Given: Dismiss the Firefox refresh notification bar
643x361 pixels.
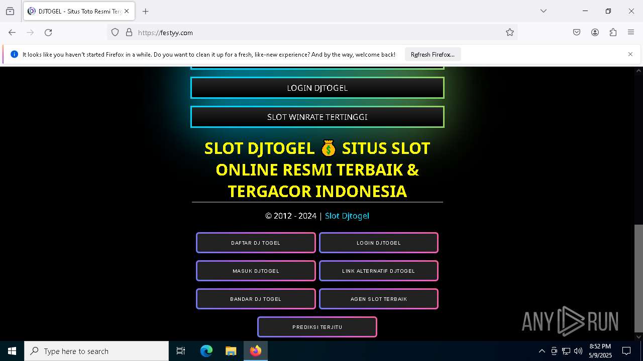Looking at the screenshot, I should click(x=630, y=54).
